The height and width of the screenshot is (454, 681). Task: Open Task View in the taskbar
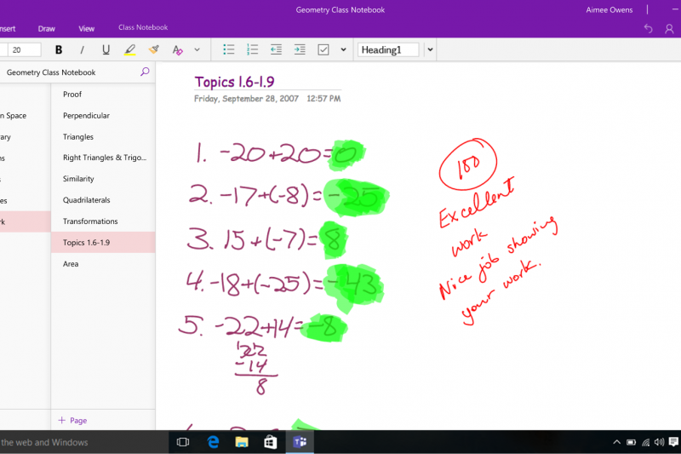point(183,442)
